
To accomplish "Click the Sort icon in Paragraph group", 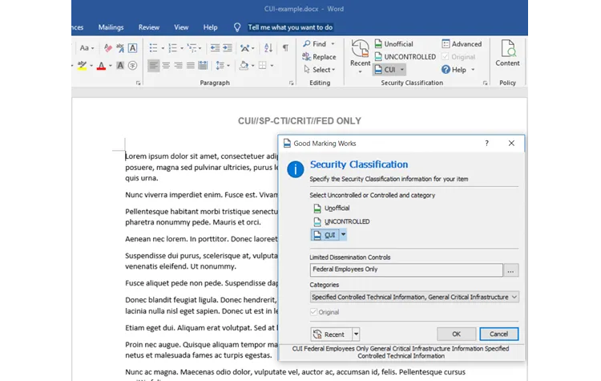I will coord(268,48).
